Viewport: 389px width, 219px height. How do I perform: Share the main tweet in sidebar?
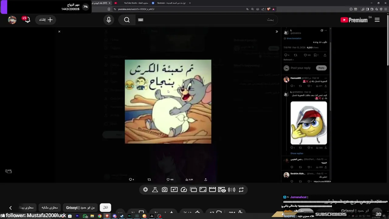[325, 55]
